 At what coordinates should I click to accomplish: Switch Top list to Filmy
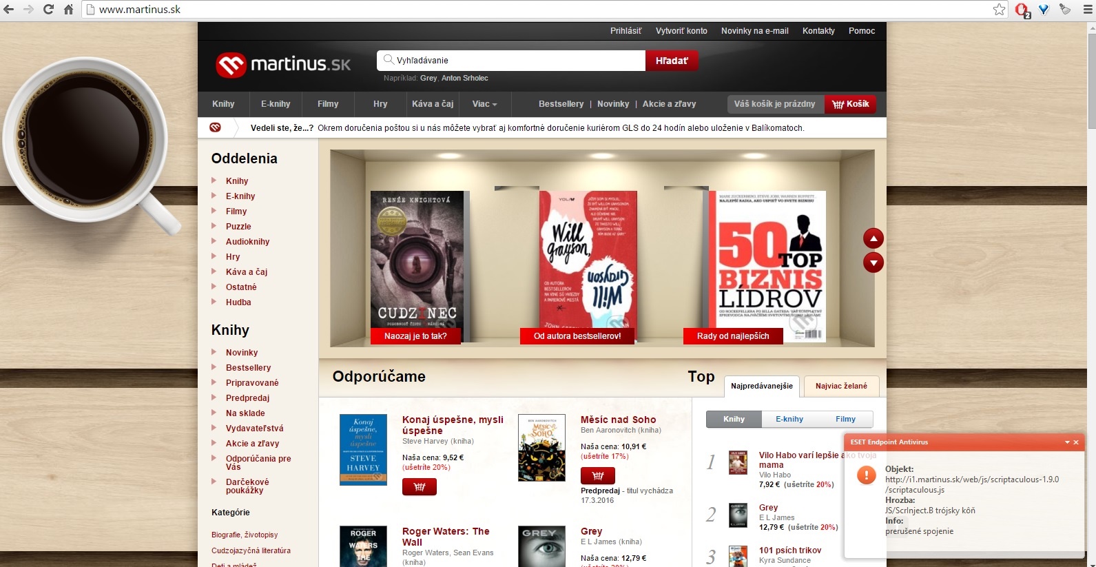coord(845,419)
